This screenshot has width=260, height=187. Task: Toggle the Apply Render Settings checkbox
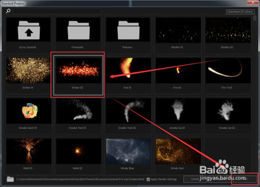(x=148, y=179)
